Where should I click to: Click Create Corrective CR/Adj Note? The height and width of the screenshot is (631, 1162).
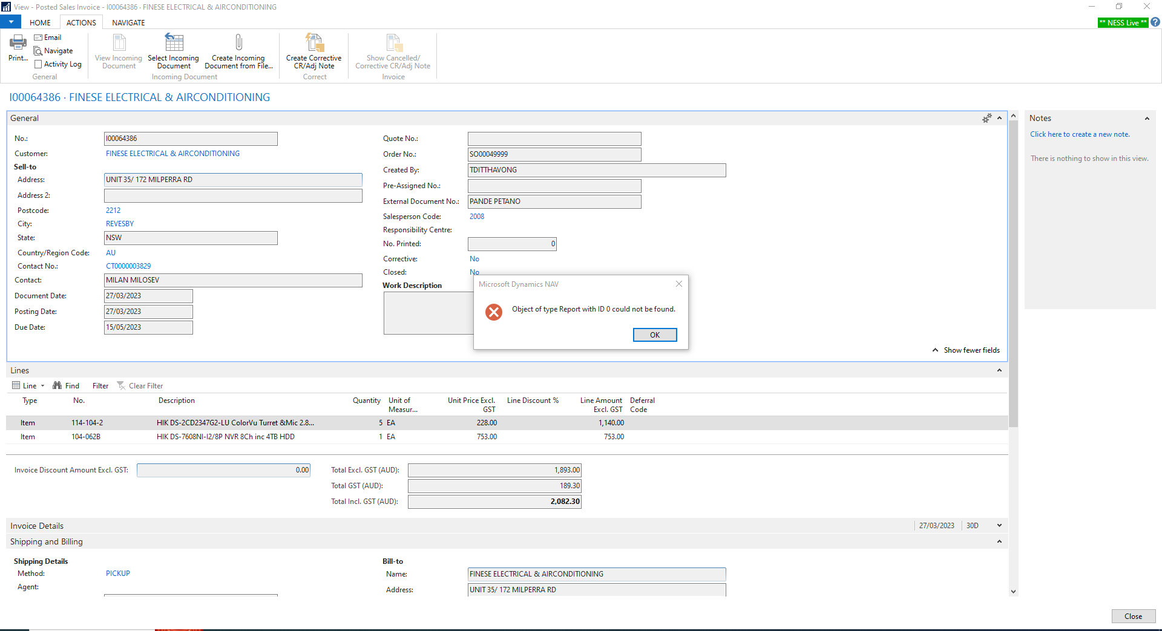click(x=314, y=51)
